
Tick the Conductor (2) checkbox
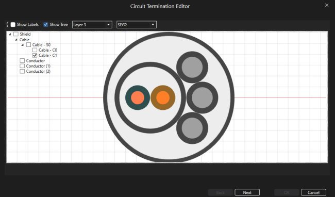[22, 71]
